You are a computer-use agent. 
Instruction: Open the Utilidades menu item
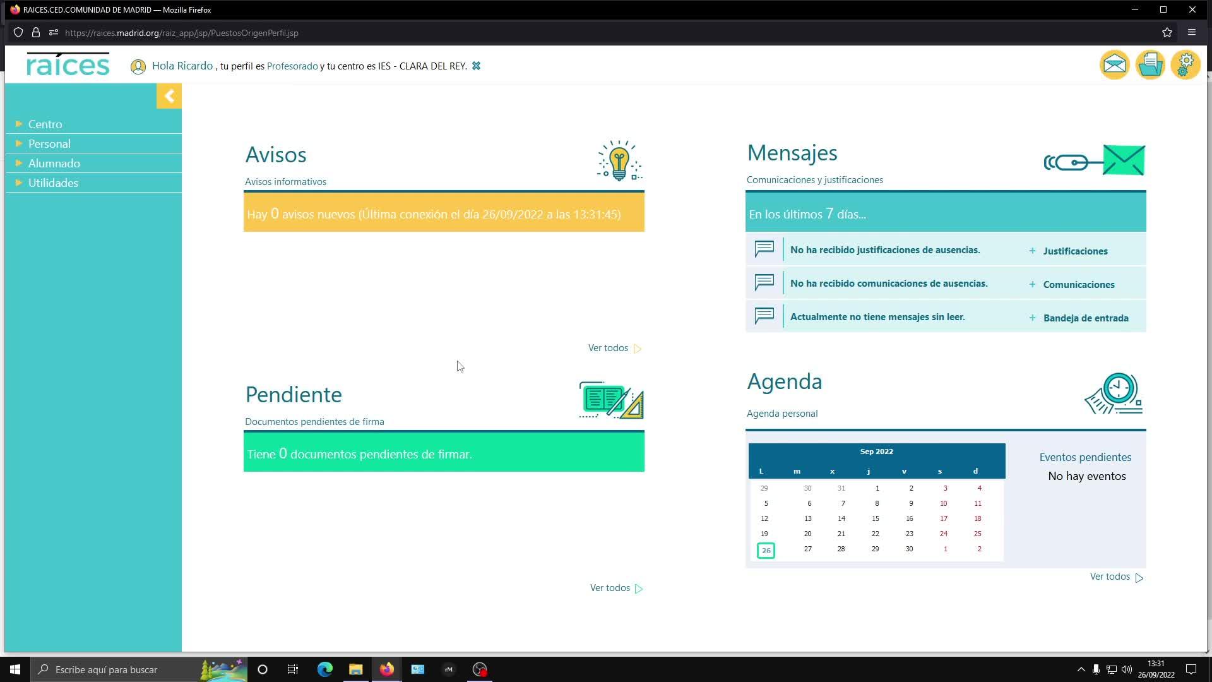coord(53,183)
